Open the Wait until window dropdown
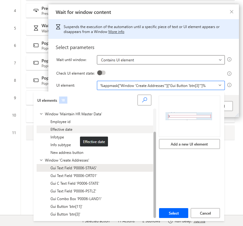This screenshot has height=226, width=243. click(161, 60)
